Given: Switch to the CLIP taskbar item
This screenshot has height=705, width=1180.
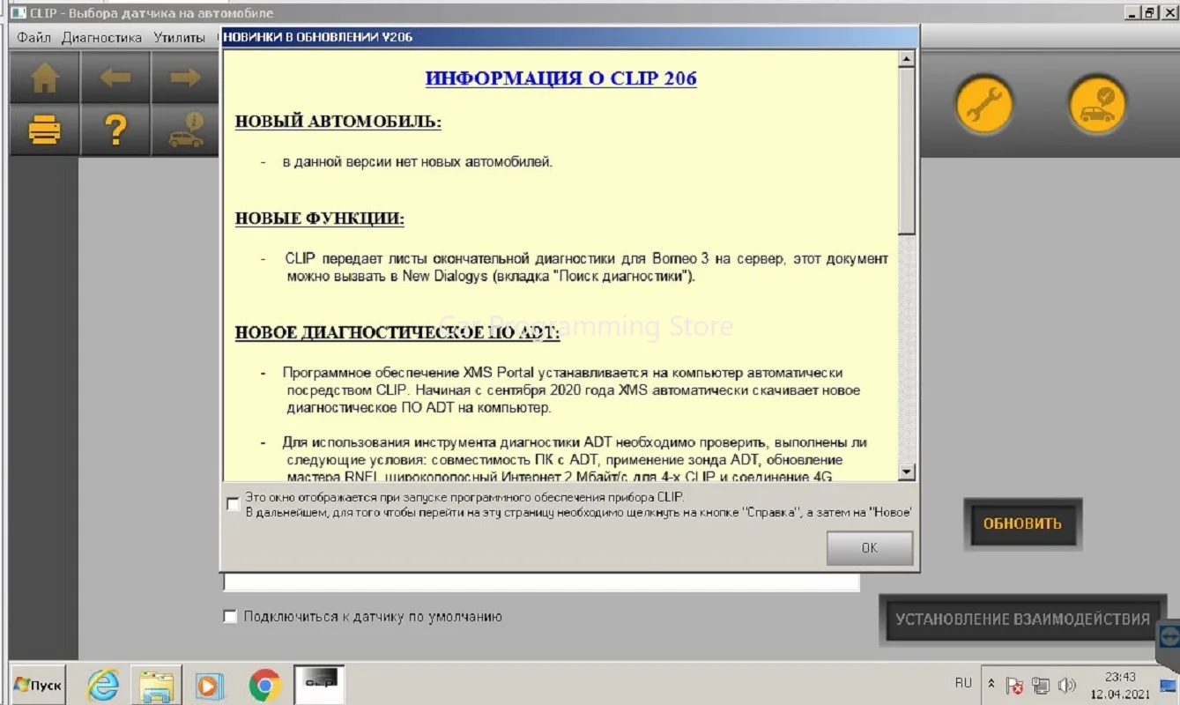Looking at the screenshot, I should 319,685.
